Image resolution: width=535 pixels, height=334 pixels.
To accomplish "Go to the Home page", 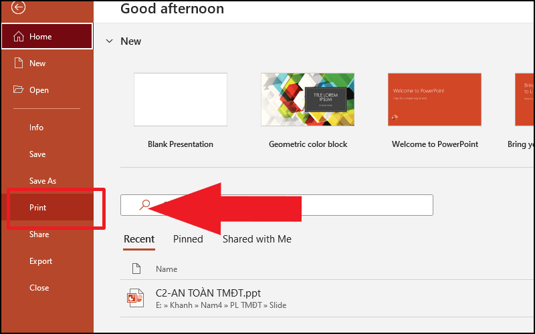I will (47, 36).
